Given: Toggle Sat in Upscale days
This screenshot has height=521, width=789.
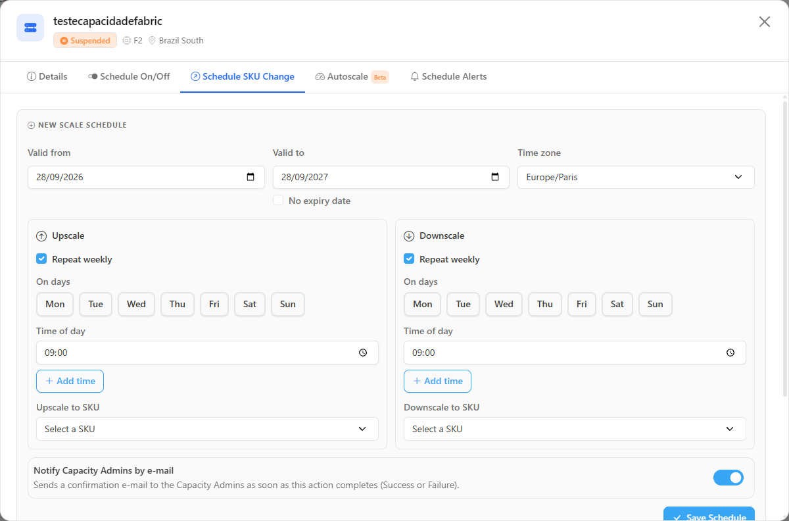Looking at the screenshot, I should [250, 304].
